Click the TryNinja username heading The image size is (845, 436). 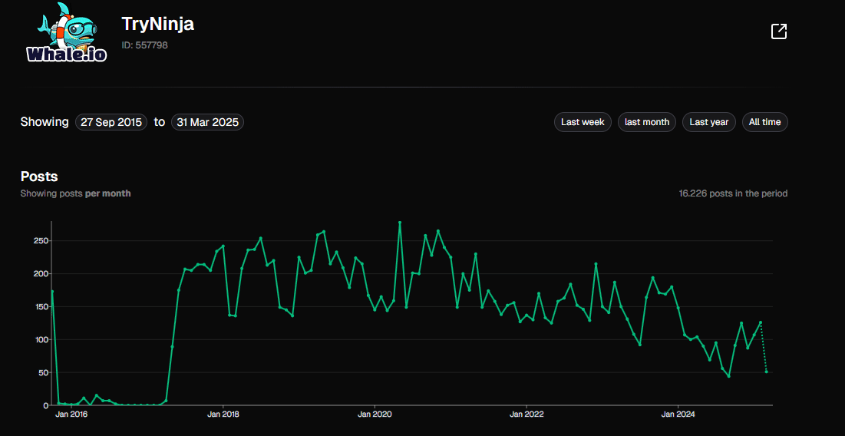point(158,24)
